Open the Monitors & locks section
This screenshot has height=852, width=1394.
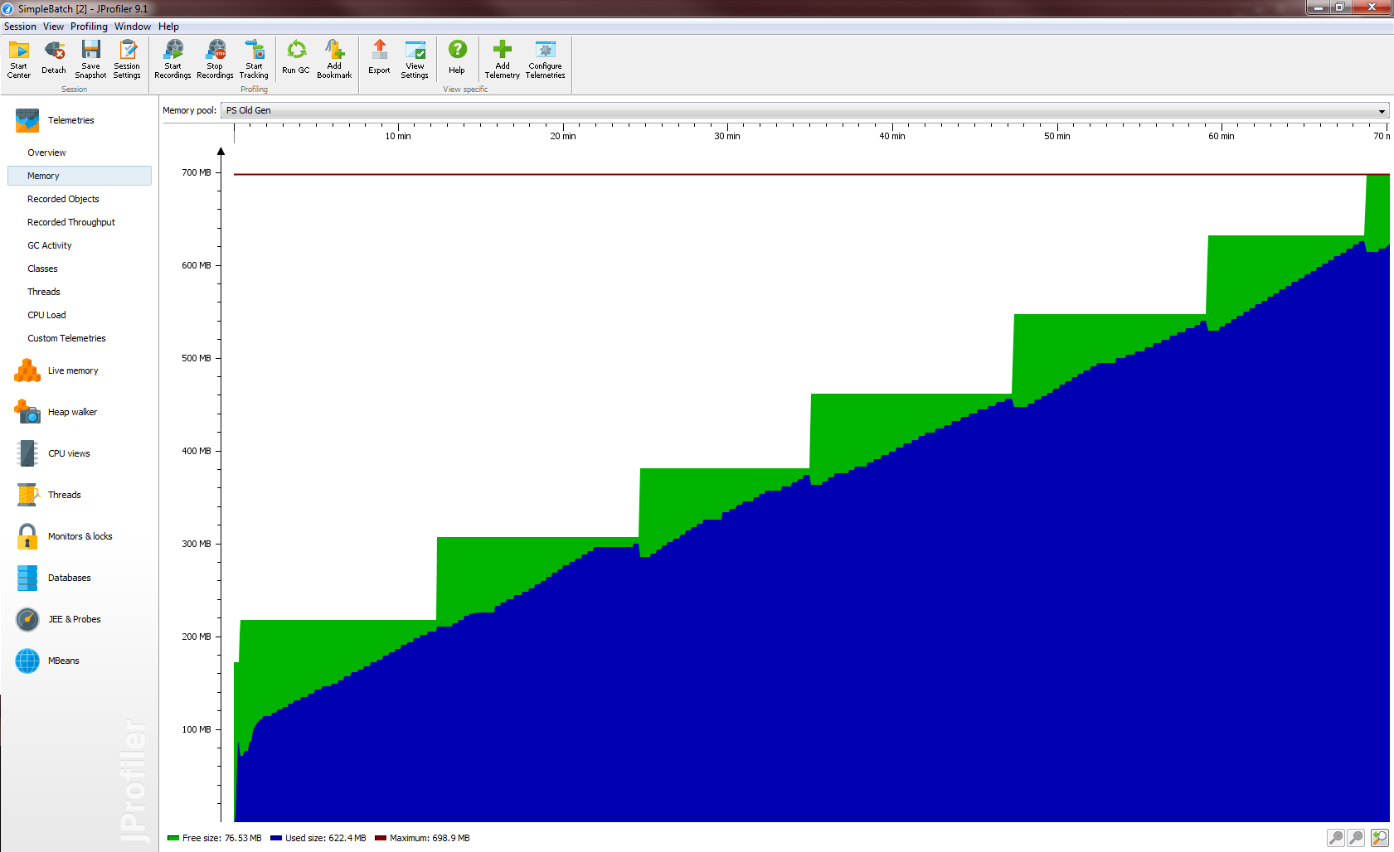point(80,536)
